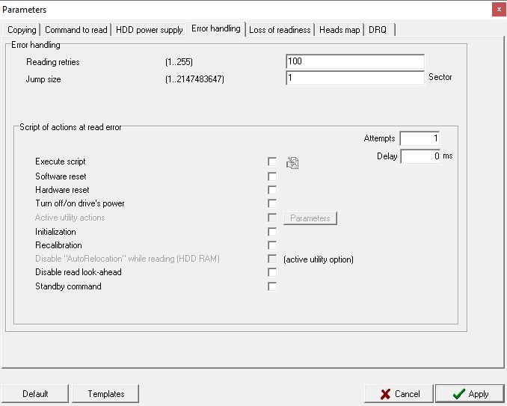Toggle the Initialization checkbox
The width and height of the screenshot is (507, 406).
coord(272,232)
